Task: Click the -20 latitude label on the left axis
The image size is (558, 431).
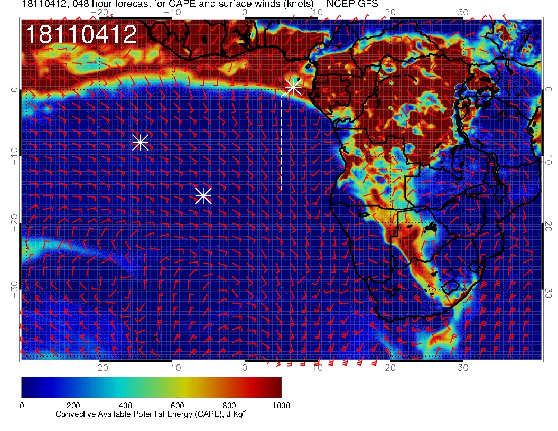Action: [14, 222]
